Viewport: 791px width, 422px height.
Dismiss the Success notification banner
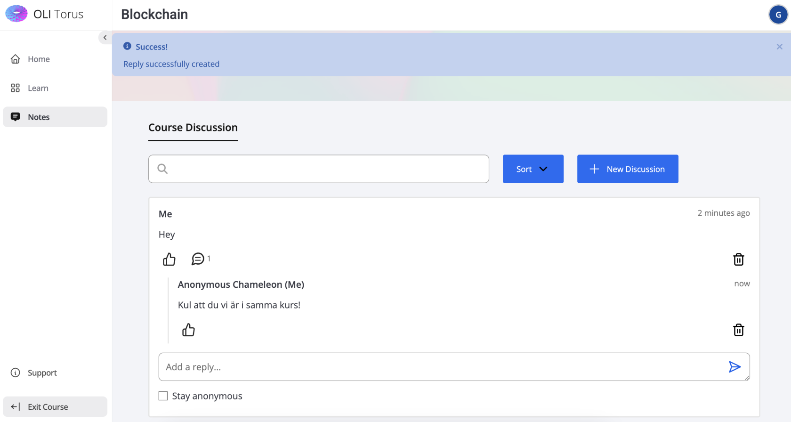779,47
